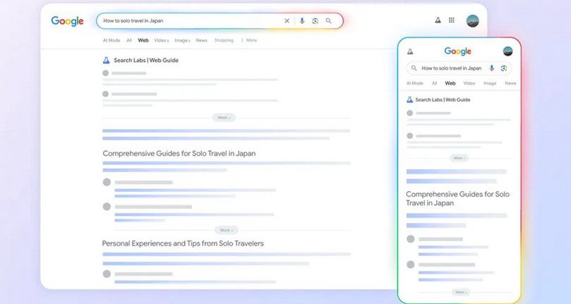The width and height of the screenshot is (571, 304).
Task: Tap the Labs flask icon in mobile header
Action: pyautogui.click(x=410, y=51)
